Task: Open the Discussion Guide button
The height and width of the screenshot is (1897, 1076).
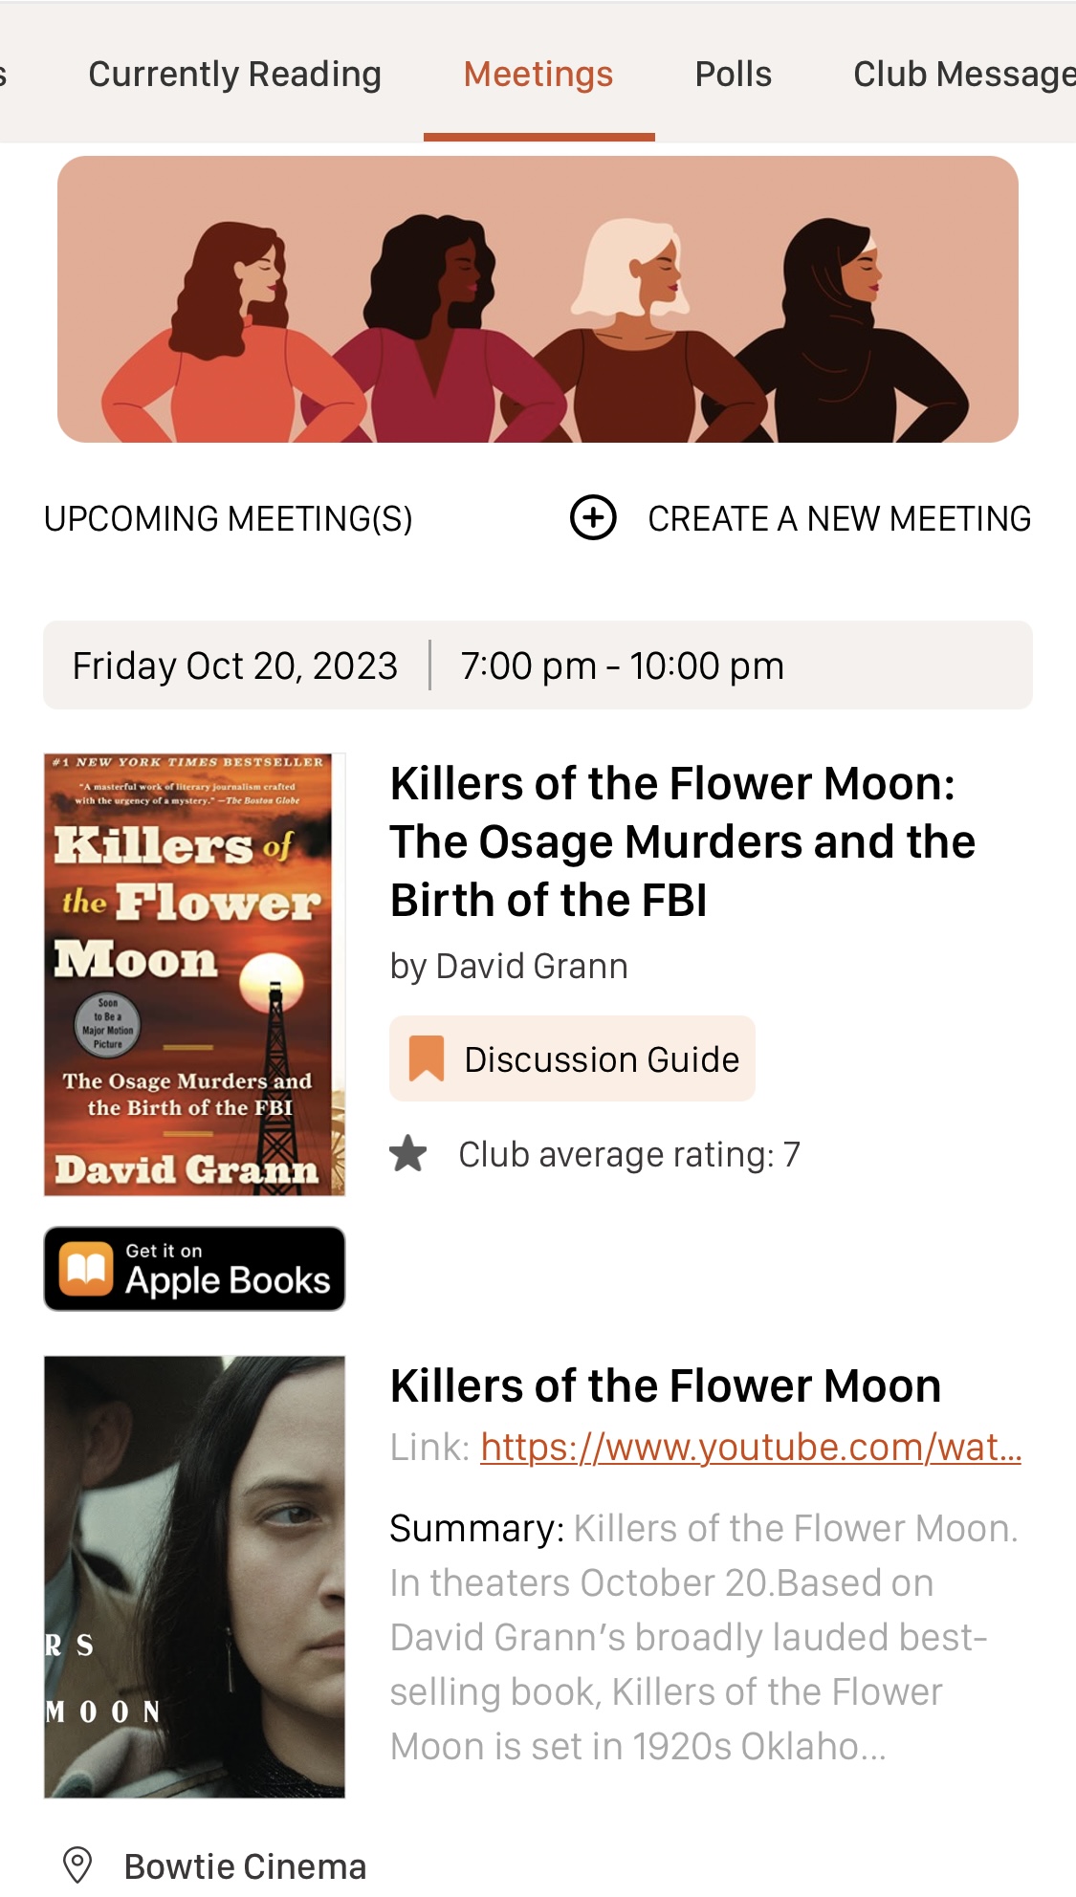Action: point(572,1058)
